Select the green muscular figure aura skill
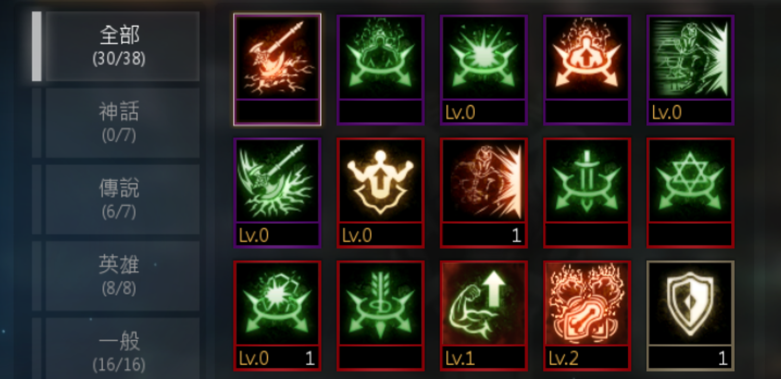The height and width of the screenshot is (379, 781). (x=380, y=70)
